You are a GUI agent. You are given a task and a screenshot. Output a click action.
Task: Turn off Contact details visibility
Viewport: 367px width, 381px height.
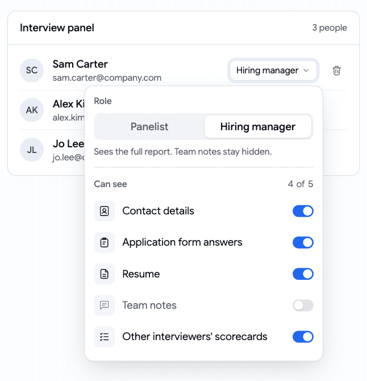pos(303,211)
